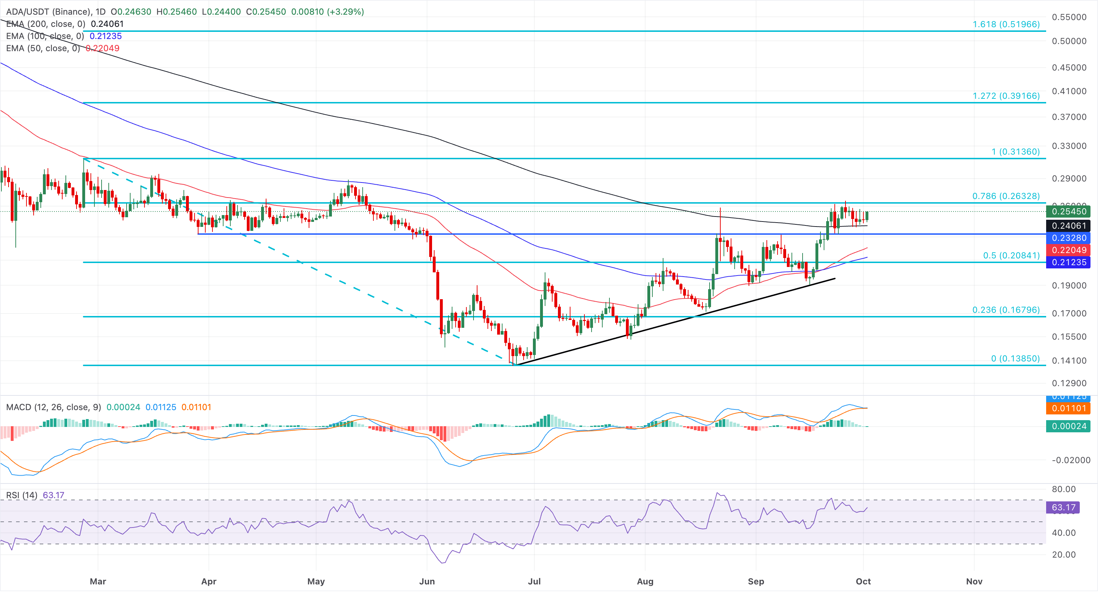This screenshot has height=598, width=1098.
Task: Click the green current price tag 0.25450
Action: [x=1068, y=212]
